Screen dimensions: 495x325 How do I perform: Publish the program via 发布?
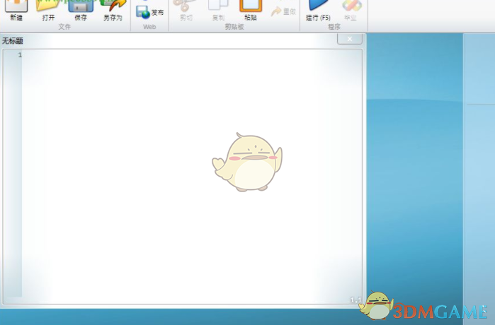[x=150, y=13]
